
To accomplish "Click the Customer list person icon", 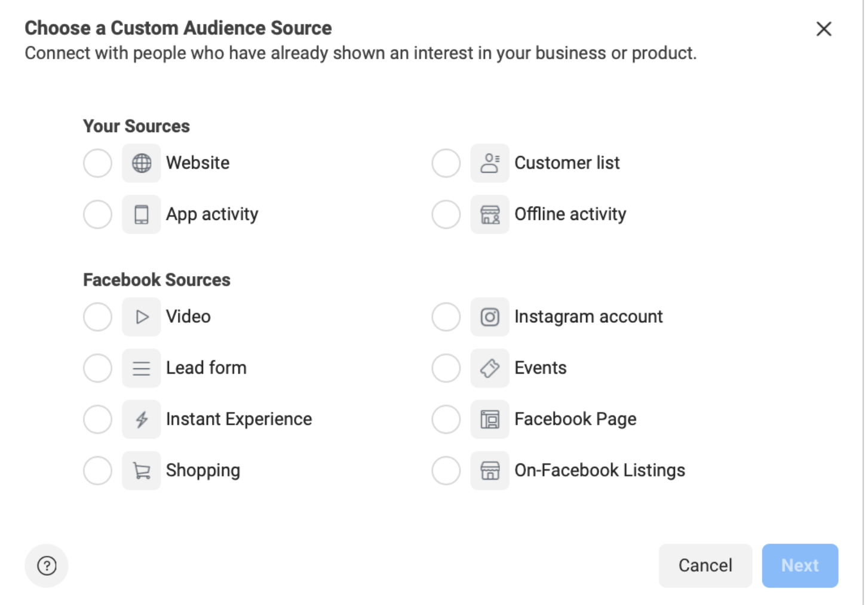I will [490, 163].
